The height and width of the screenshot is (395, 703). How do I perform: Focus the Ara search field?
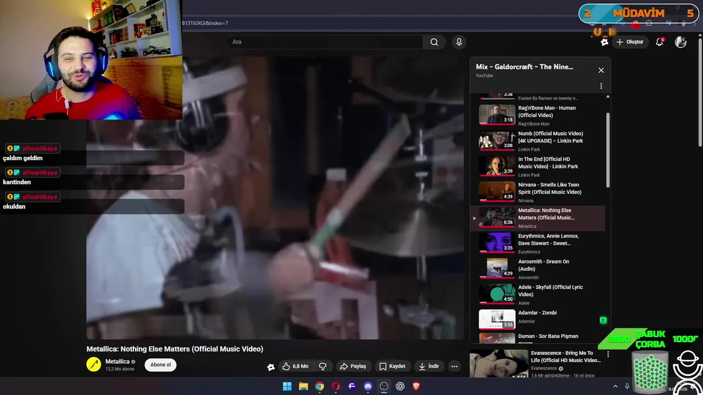point(325,42)
